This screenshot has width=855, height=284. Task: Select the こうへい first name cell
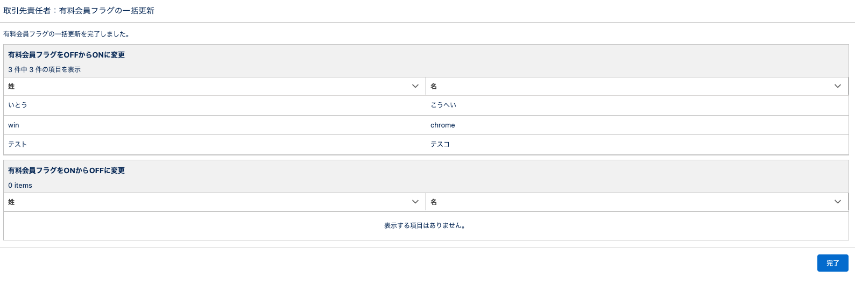[x=443, y=105]
